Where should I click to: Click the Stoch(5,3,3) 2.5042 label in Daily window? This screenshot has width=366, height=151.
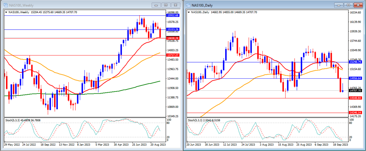204,120
